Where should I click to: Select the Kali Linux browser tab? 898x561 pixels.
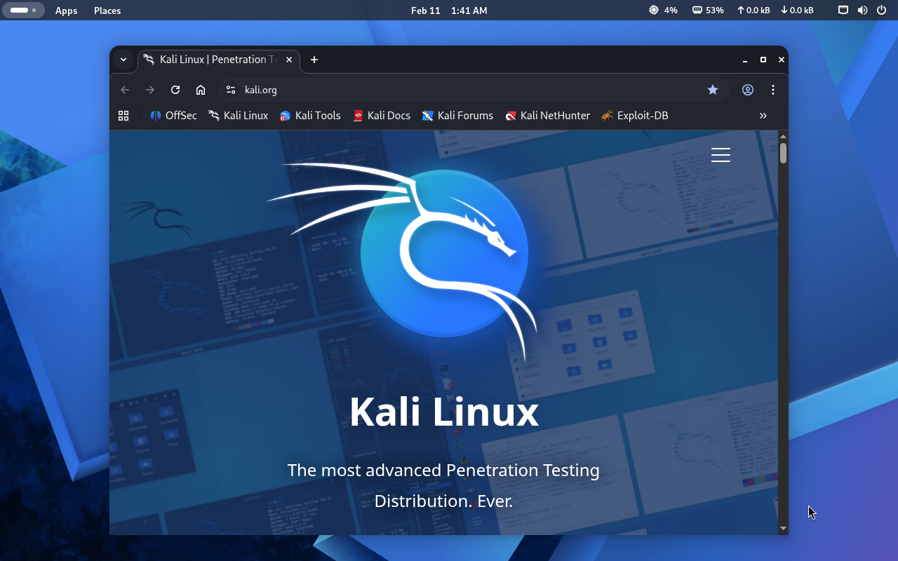point(210,60)
